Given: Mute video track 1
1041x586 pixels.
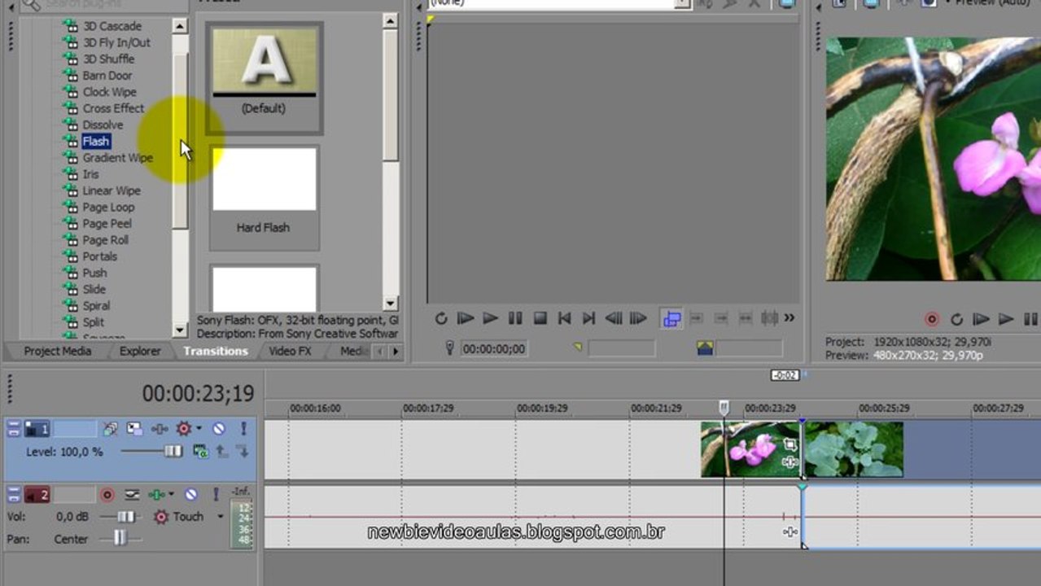Looking at the screenshot, I should coord(219,428).
